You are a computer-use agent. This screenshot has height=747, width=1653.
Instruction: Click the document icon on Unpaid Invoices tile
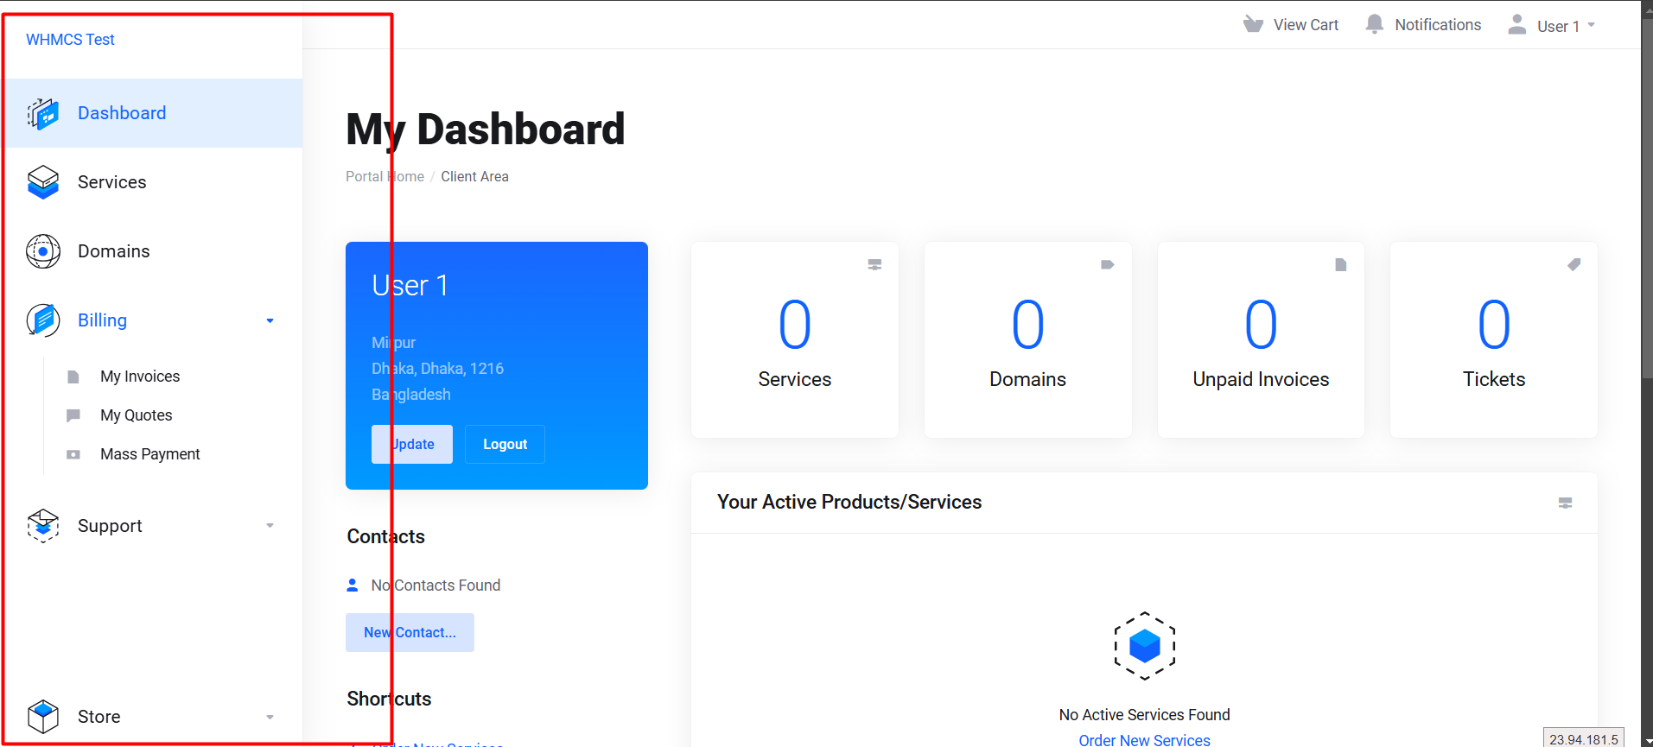[x=1341, y=265]
